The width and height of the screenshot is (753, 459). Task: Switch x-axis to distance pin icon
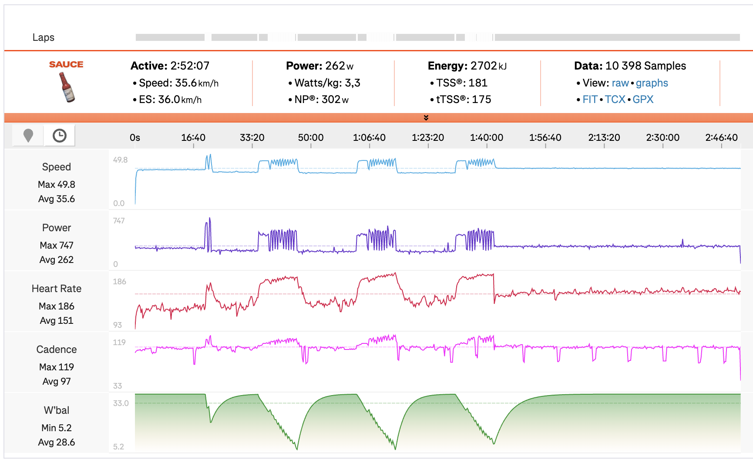point(28,136)
